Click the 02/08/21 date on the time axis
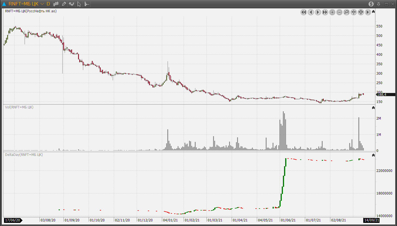The image size is (397, 226). click(x=338, y=220)
